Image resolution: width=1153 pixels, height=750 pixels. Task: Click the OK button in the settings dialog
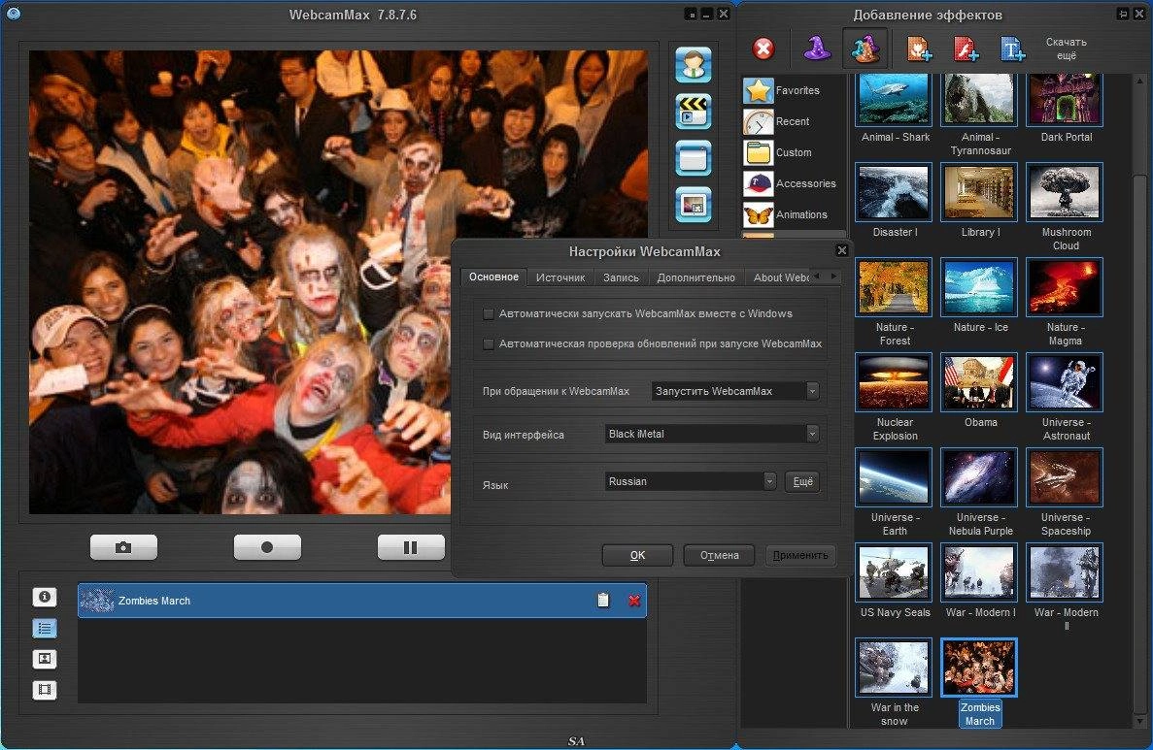(637, 555)
